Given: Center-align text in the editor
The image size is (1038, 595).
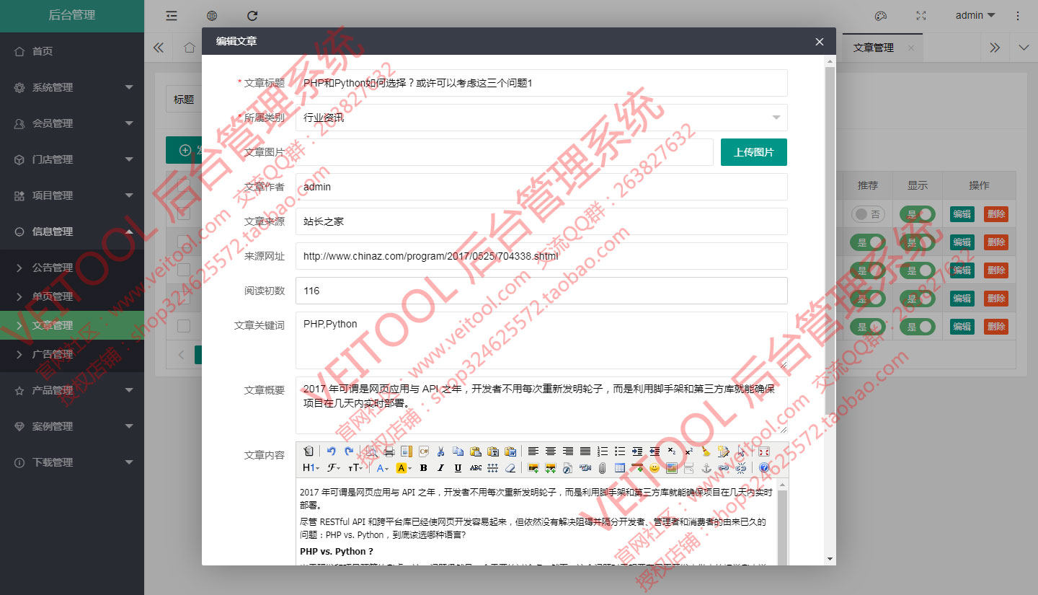Looking at the screenshot, I should click(x=551, y=451).
